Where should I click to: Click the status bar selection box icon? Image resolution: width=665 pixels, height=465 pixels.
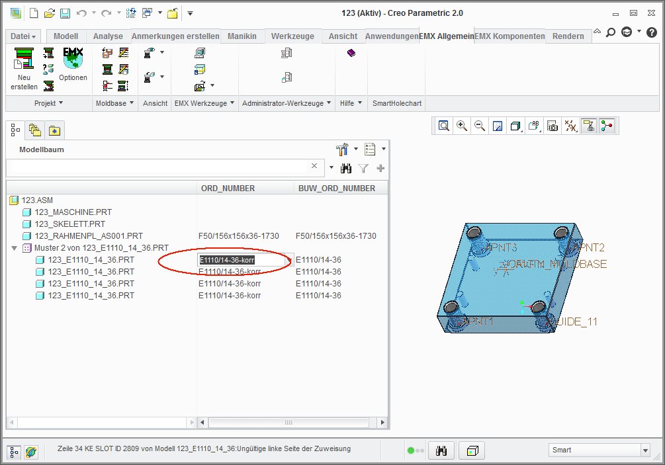(x=472, y=450)
